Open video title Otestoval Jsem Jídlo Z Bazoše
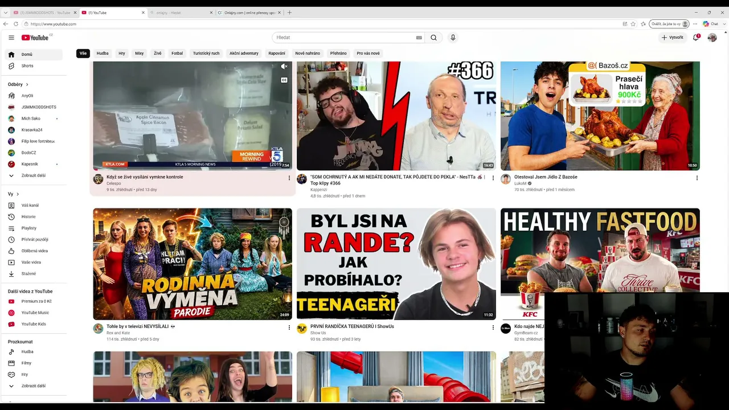This screenshot has height=410, width=729. 546,177
